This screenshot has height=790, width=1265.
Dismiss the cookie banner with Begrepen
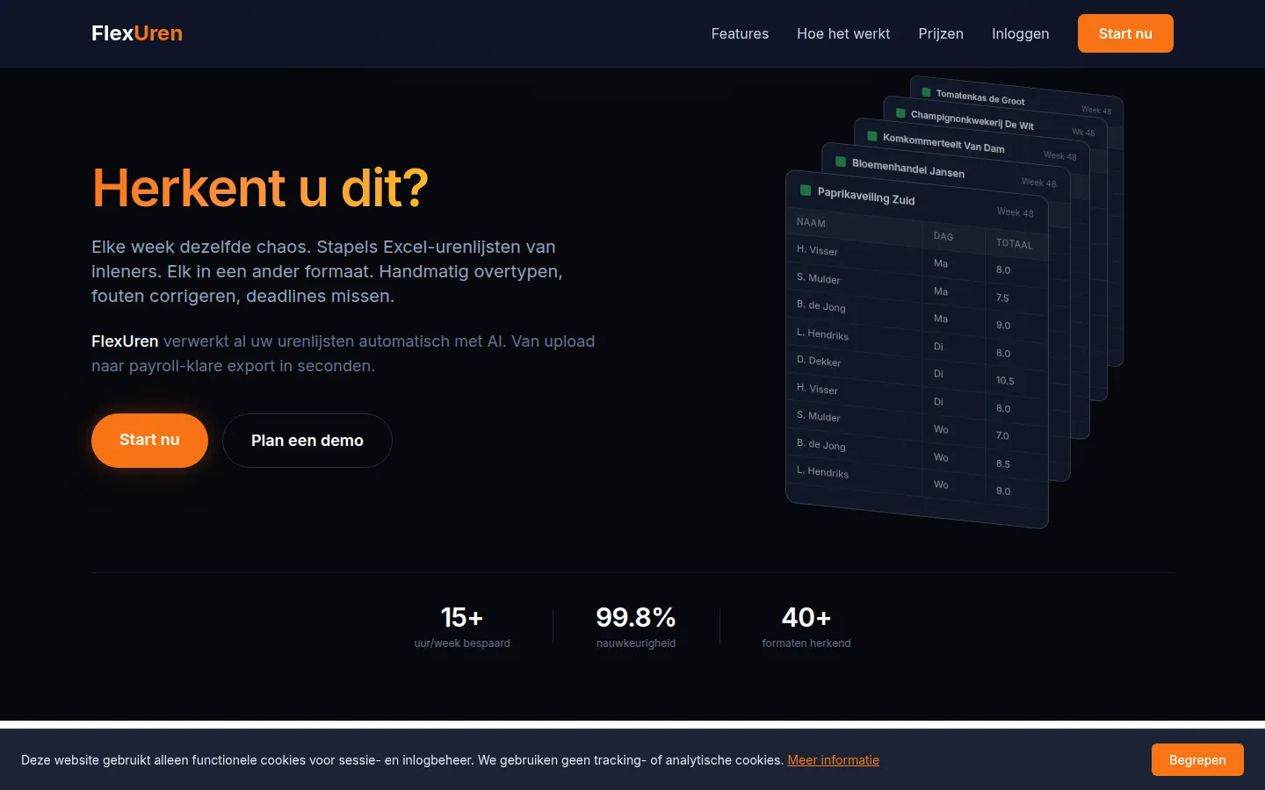[x=1196, y=760]
